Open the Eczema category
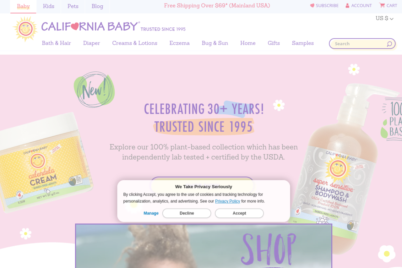The width and height of the screenshot is (402, 268). coord(180,43)
